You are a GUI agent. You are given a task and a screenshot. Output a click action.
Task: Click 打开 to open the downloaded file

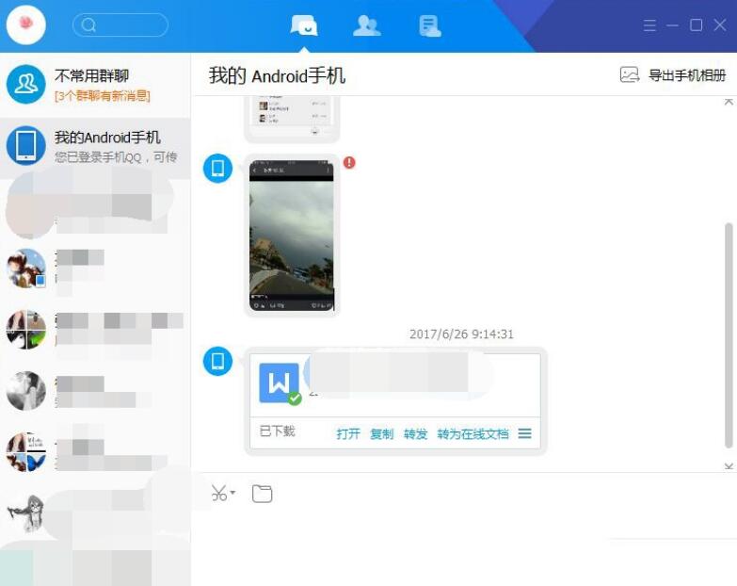348,433
